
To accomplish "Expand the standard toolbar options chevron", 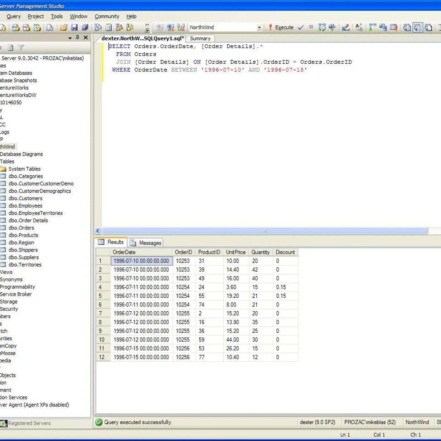I will 147,27.
